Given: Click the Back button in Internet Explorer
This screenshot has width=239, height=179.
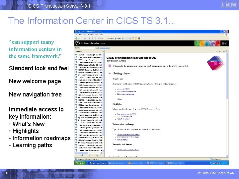Looking at the screenshot, I should tap(78, 38).
